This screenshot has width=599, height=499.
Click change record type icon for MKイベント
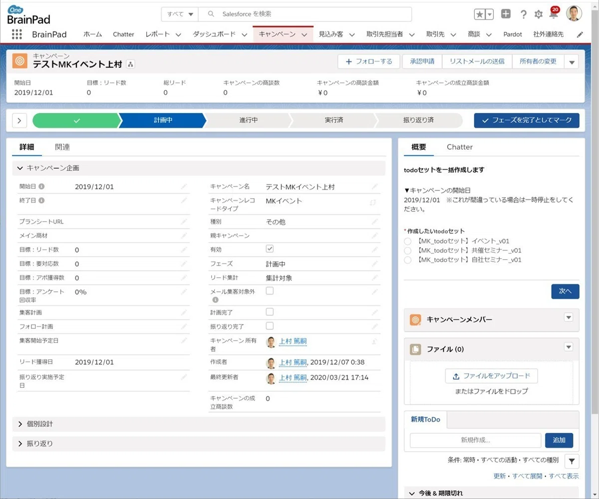(x=373, y=202)
